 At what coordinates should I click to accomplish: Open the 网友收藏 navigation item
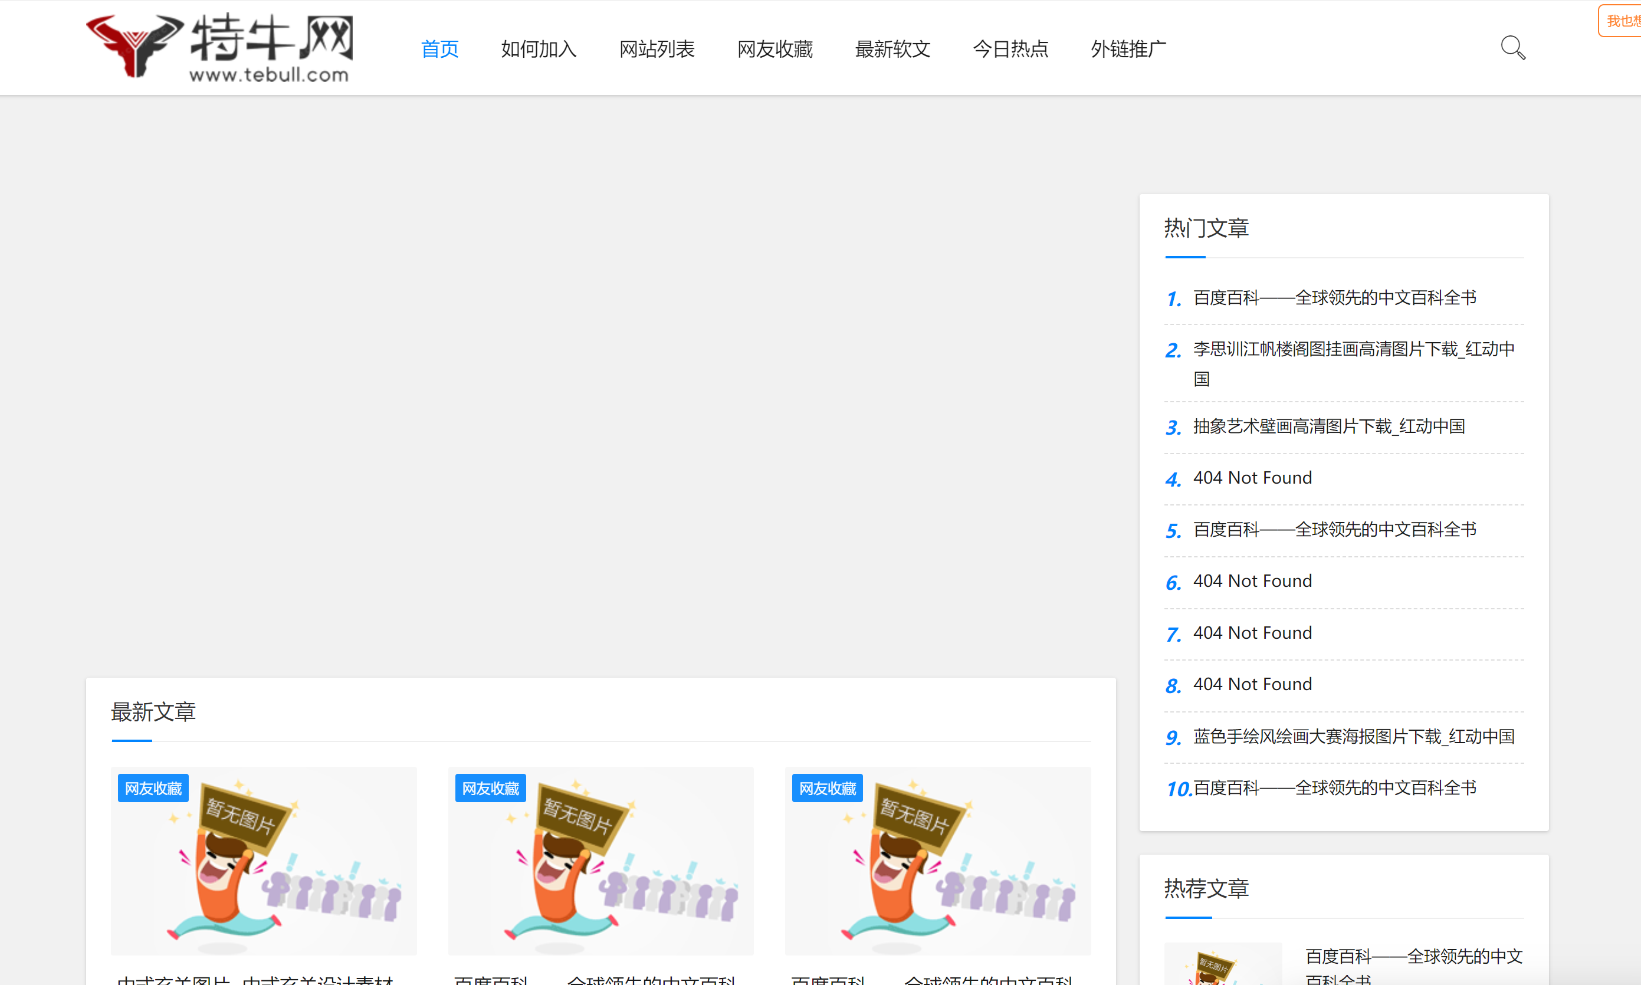pyautogui.click(x=774, y=49)
